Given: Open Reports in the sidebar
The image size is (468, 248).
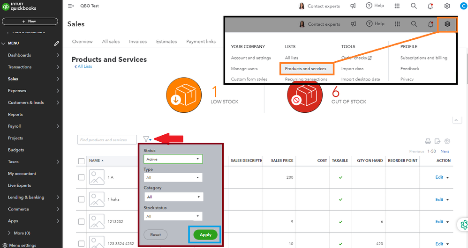Looking at the screenshot, I should click(15, 114).
